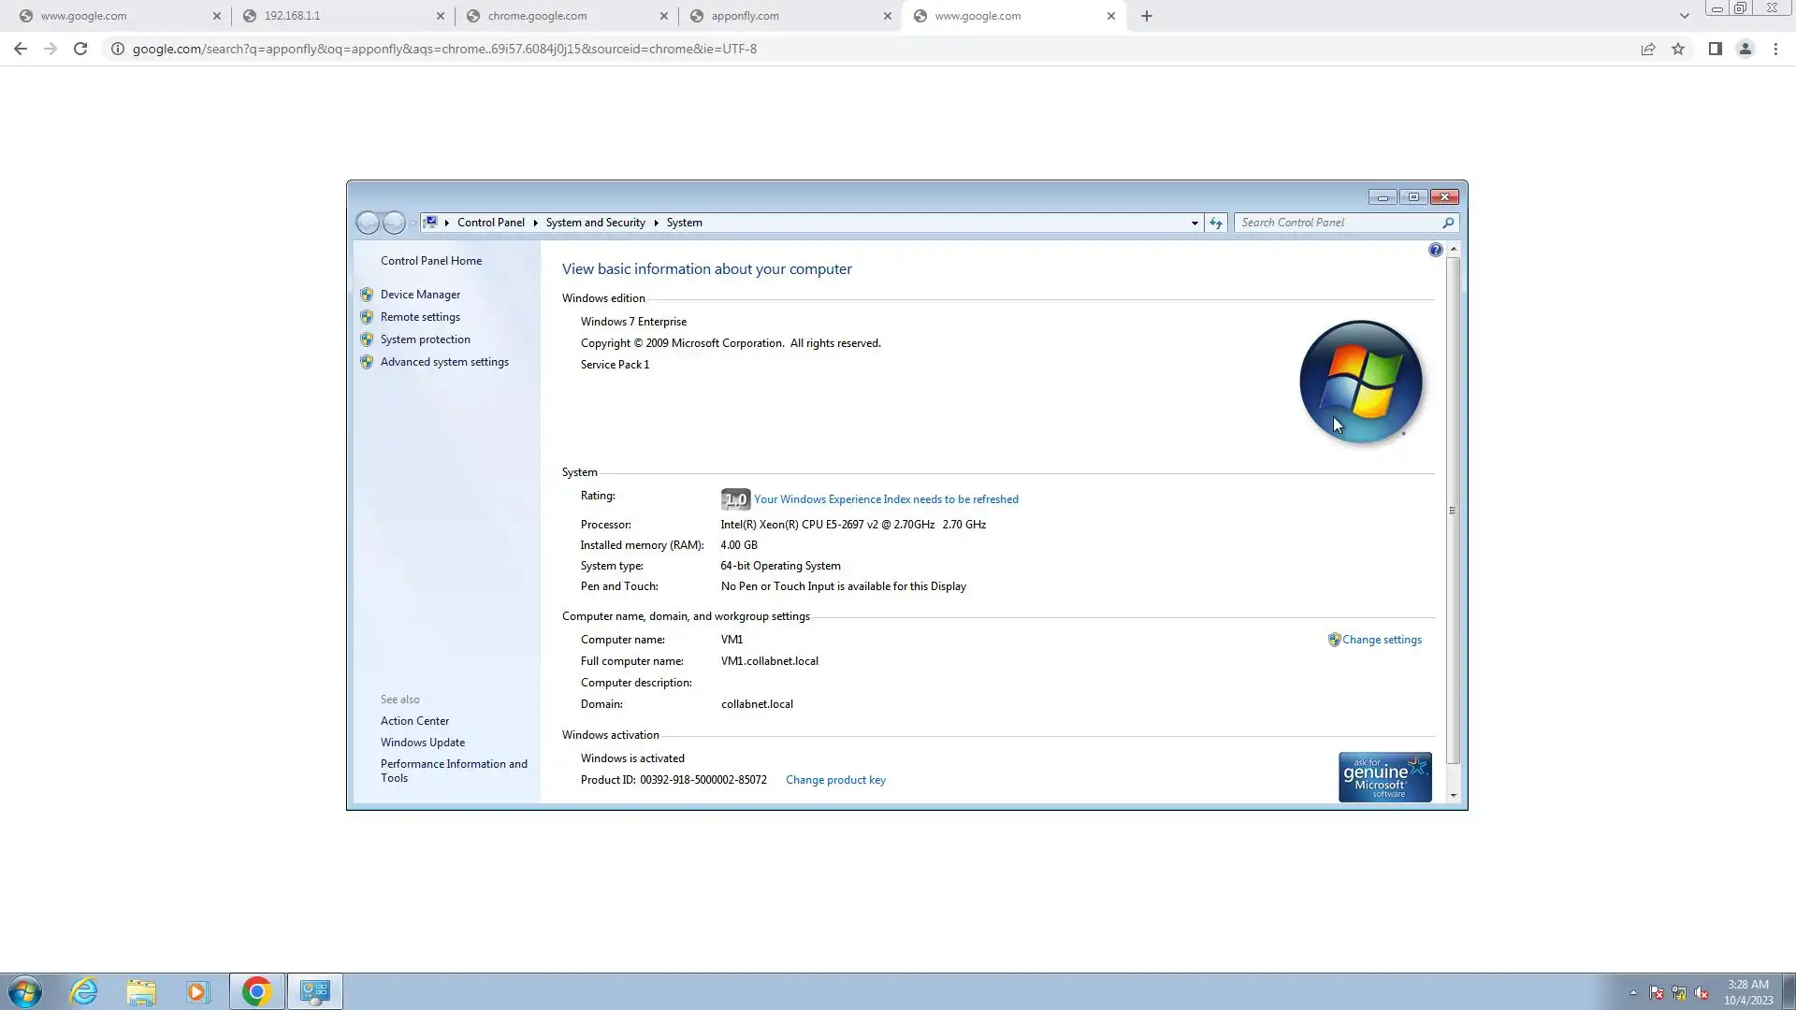Click Change settings for computer name

click(x=1381, y=640)
